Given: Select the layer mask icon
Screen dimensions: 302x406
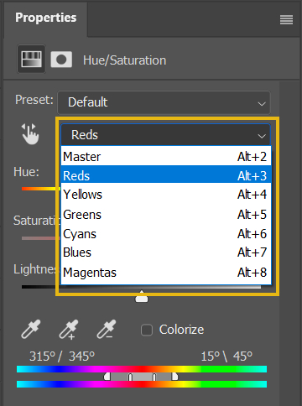Looking at the screenshot, I should pyautogui.click(x=61, y=60).
